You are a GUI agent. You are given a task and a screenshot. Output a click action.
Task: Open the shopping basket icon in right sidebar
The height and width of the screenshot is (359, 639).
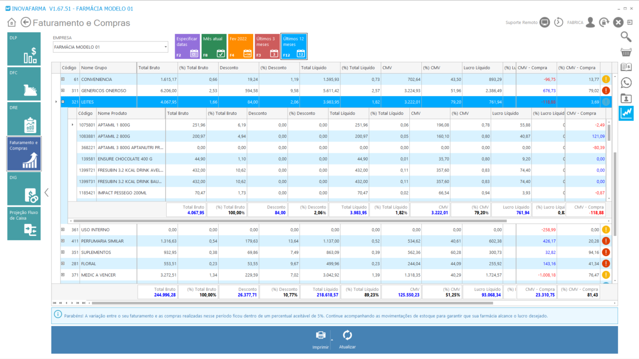click(x=626, y=52)
